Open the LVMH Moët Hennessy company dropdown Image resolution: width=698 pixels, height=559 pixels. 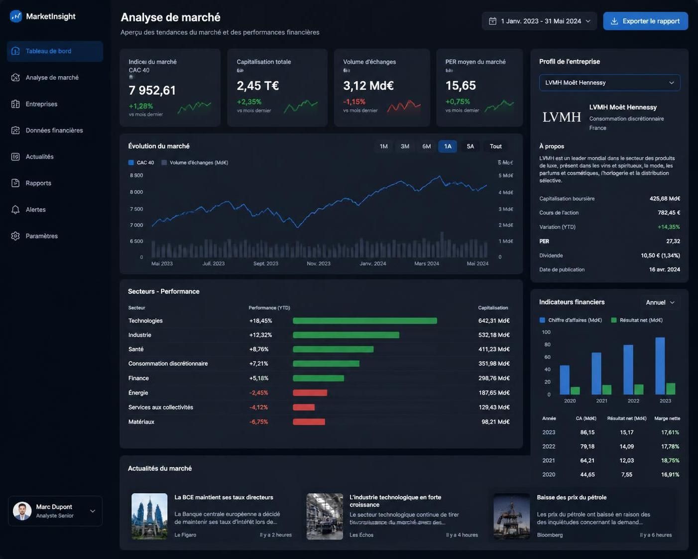point(609,83)
